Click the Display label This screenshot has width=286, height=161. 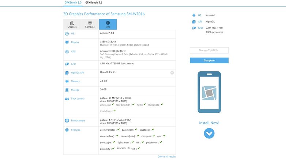point(75,42)
